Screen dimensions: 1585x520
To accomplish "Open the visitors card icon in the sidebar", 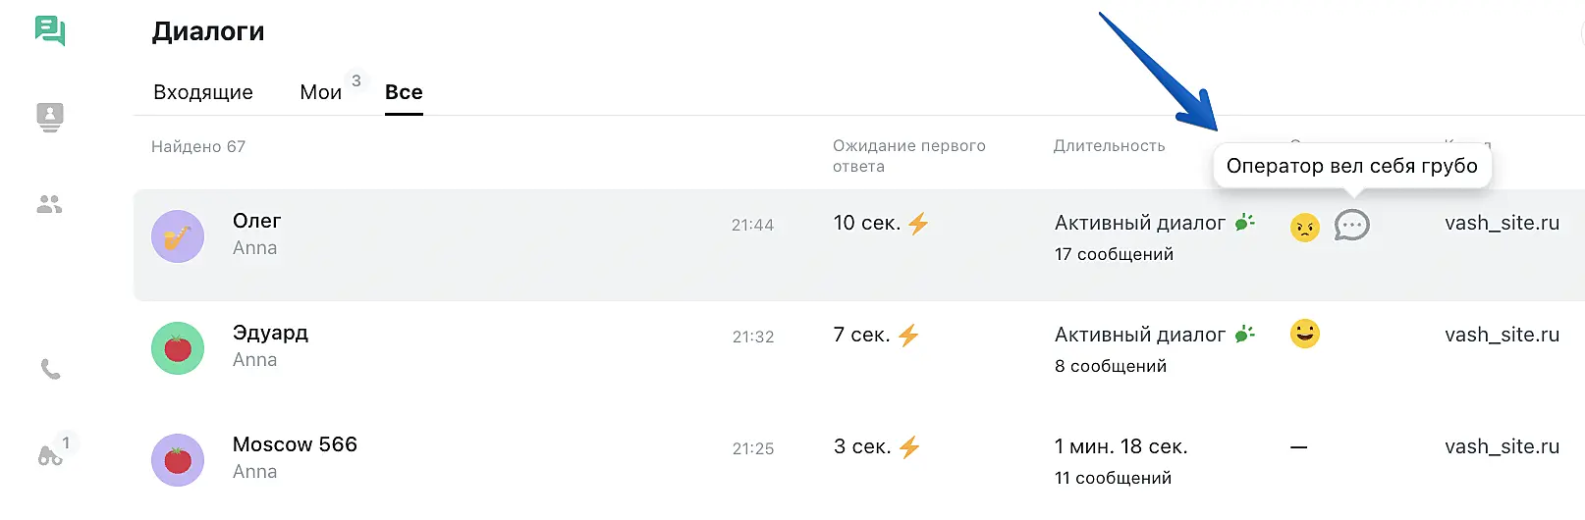I will pos(50,117).
